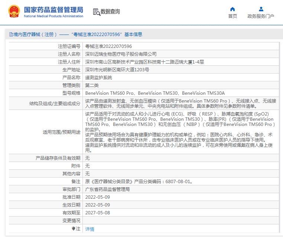The image size is (283, 237).
Task: Click the bullet icon beside 注 label
Action: [74, 229]
